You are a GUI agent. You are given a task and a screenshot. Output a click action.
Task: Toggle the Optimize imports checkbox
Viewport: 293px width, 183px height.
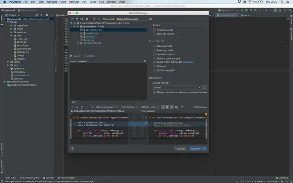pyautogui.click(x=154, y=54)
